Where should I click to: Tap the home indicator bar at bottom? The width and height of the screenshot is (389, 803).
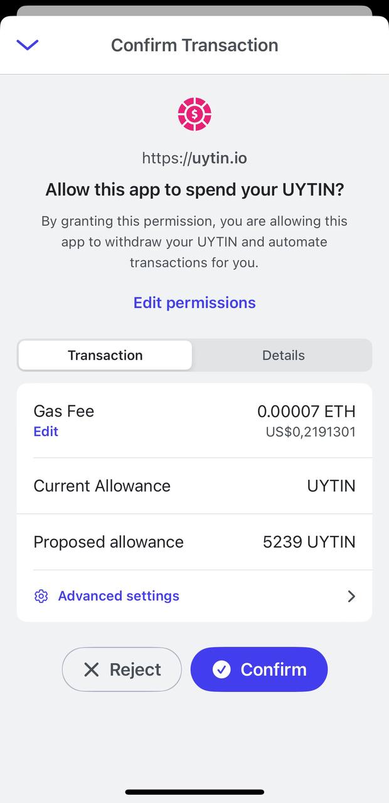coord(194,792)
